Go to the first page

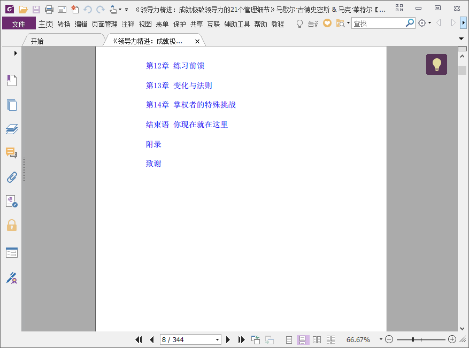[139, 339]
